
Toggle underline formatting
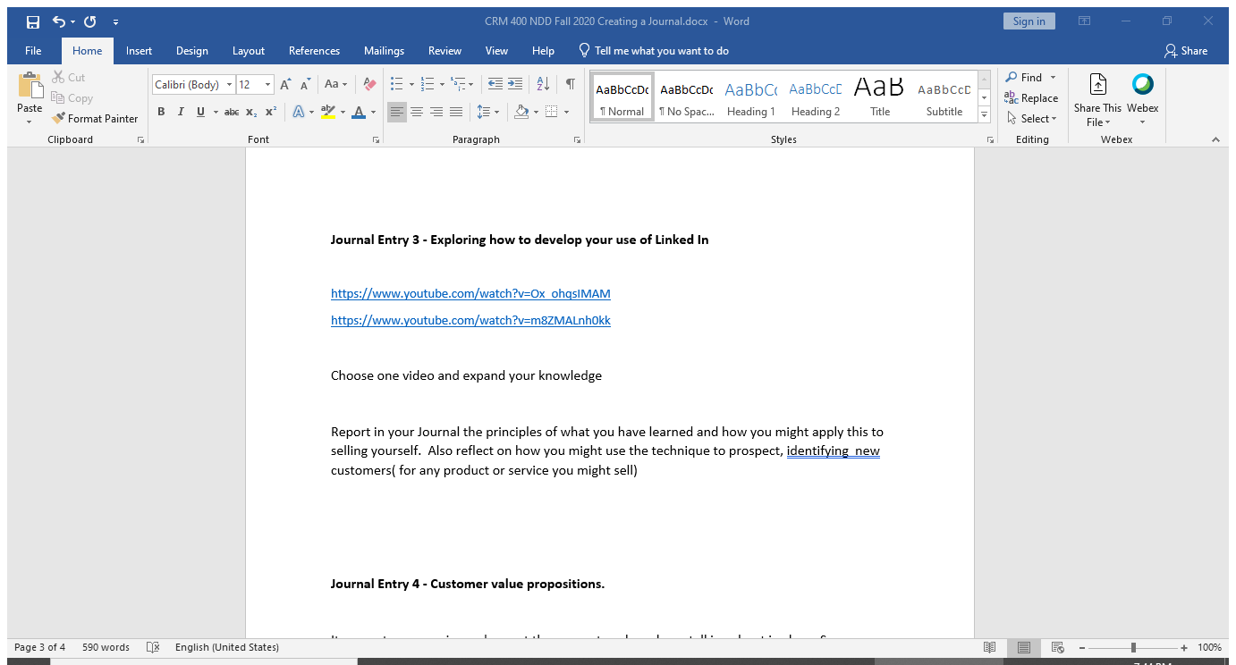pyautogui.click(x=200, y=112)
